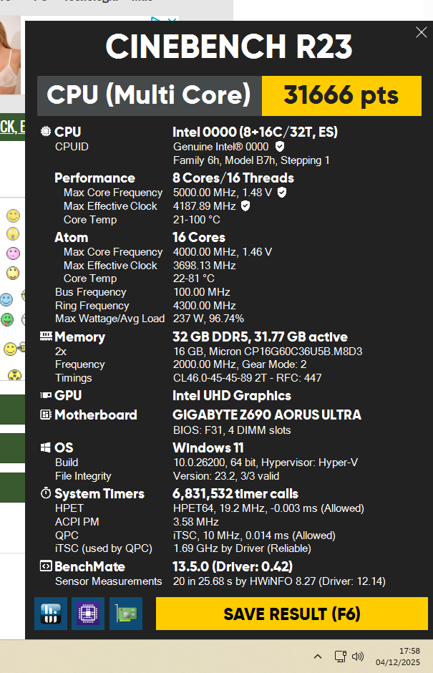
Task: Select the 237 W, 96.74% value
Action: [208, 319]
